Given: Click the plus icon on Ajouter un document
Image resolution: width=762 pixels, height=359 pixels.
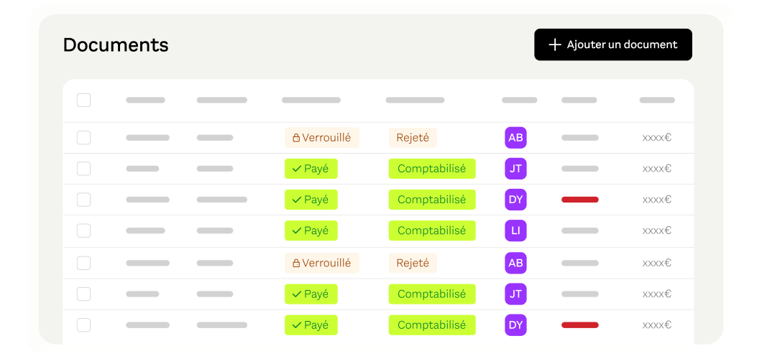Looking at the screenshot, I should [554, 45].
